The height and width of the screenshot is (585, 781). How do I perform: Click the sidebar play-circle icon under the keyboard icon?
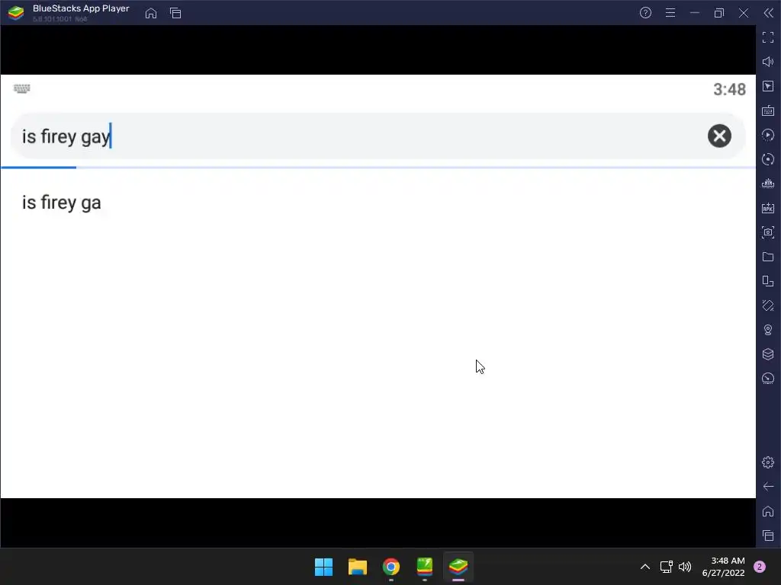(x=768, y=135)
